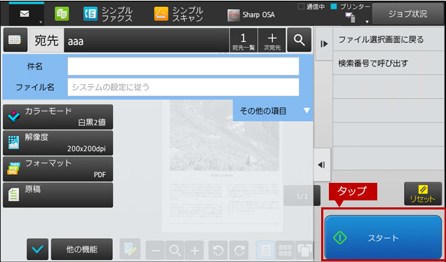Click the scanned page preview thumbnail
Image resolution: width=446 pixels, height=262 pixels.
click(222, 165)
